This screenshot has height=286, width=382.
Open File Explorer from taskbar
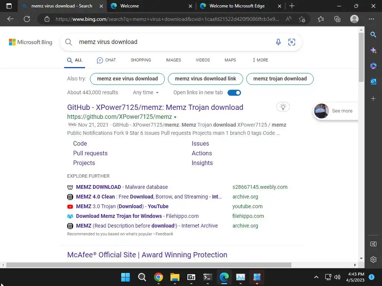(175, 277)
